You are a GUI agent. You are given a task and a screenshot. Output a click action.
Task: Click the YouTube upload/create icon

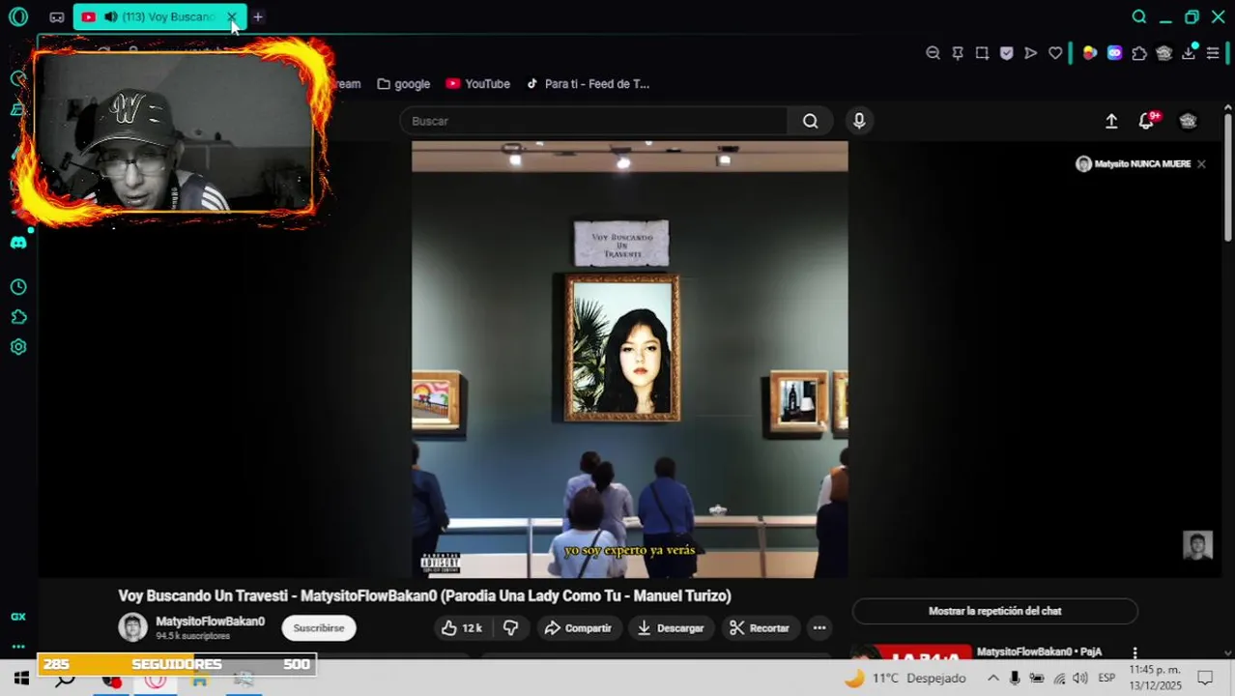[1111, 121]
